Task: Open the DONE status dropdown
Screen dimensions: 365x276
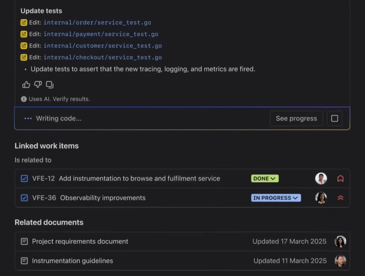Action: tap(265, 178)
